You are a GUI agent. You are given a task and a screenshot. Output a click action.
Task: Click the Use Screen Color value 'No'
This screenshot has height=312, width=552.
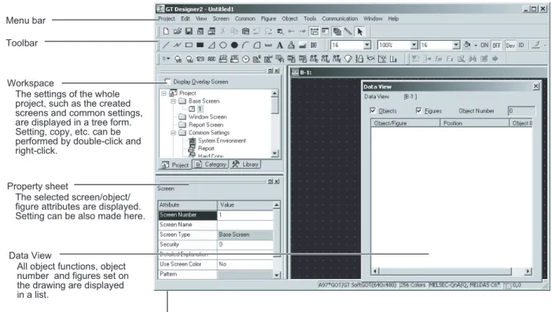245,264
